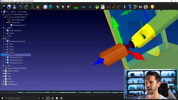178x100 pixels.
Task: Choose the plain Select cursor tool
Action: 58,7
